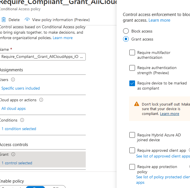The image size is (190, 188).
Task: Open the Specific users included link
Action: (21, 88)
